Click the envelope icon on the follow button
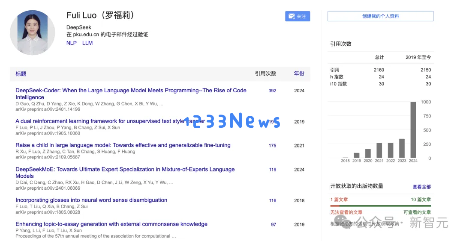The width and height of the screenshot is (463, 241). (x=292, y=16)
